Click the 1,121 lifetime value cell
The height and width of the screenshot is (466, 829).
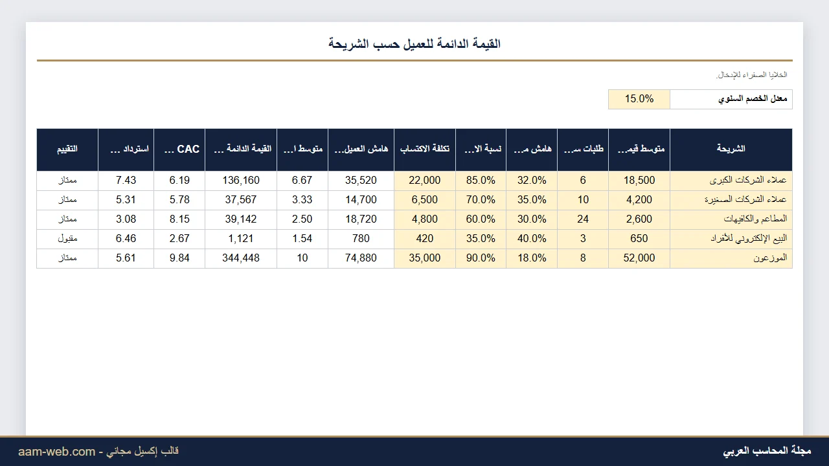(241, 239)
